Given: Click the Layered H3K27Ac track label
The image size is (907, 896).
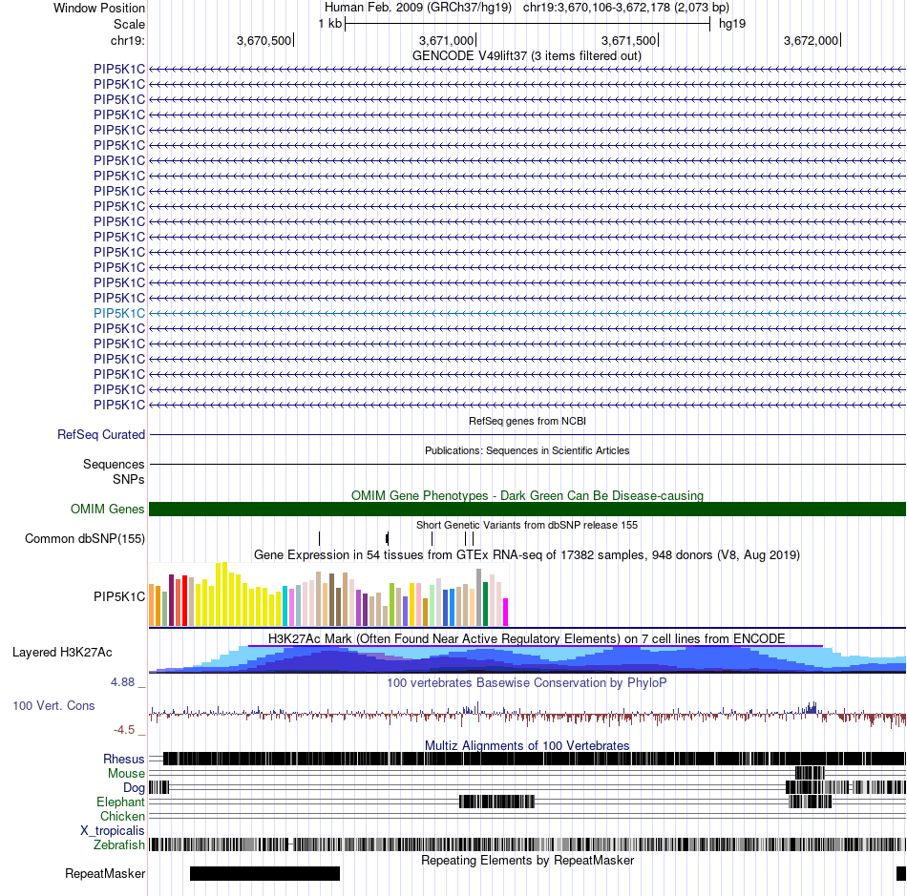Looking at the screenshot, I should click(x=62, y=652).
